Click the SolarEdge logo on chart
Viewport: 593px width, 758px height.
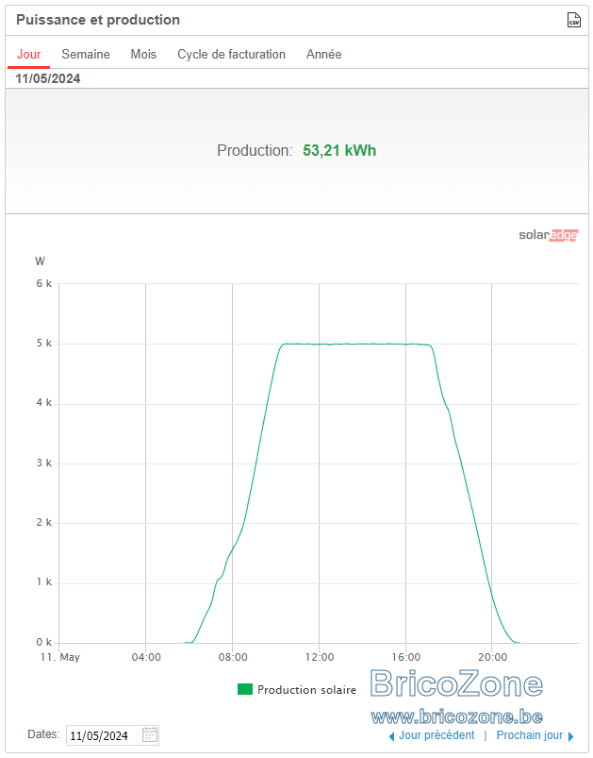click(x=548, y=235)
